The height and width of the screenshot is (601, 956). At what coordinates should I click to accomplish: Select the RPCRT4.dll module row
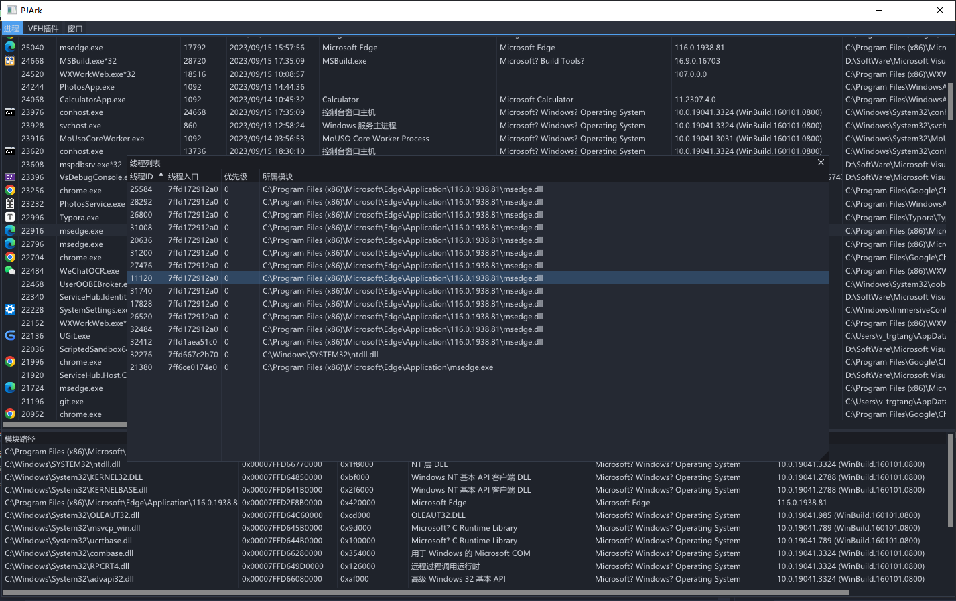[474, 566]
